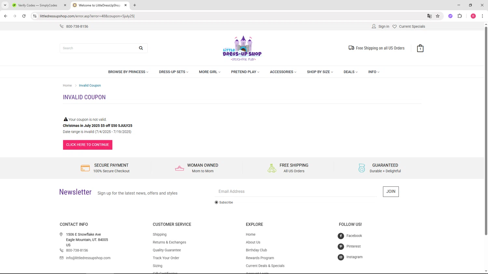Click the browser back arrow
488x274 pixels.
coord(6,16)
